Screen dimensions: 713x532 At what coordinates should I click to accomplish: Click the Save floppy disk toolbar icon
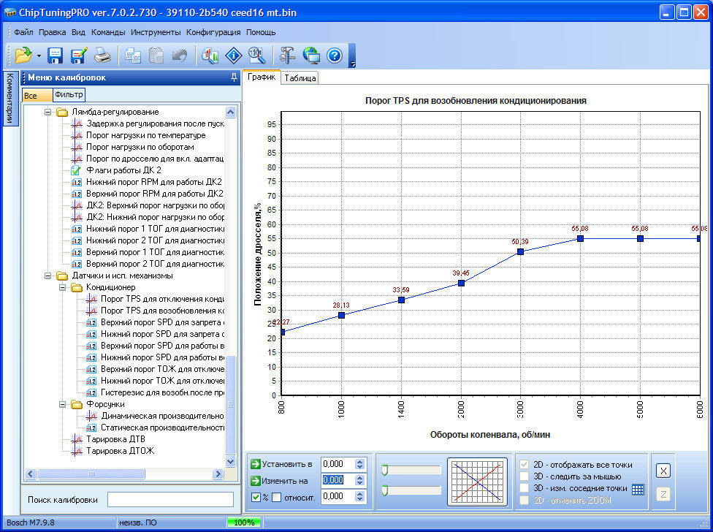pyautogui.click(x=56, y=56)
